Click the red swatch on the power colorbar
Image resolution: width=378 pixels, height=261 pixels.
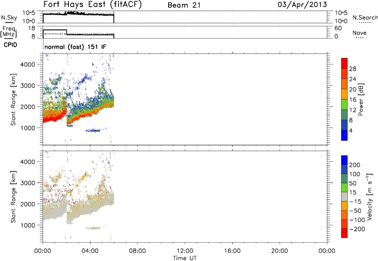pyautogui.click(x=344, y=64)
